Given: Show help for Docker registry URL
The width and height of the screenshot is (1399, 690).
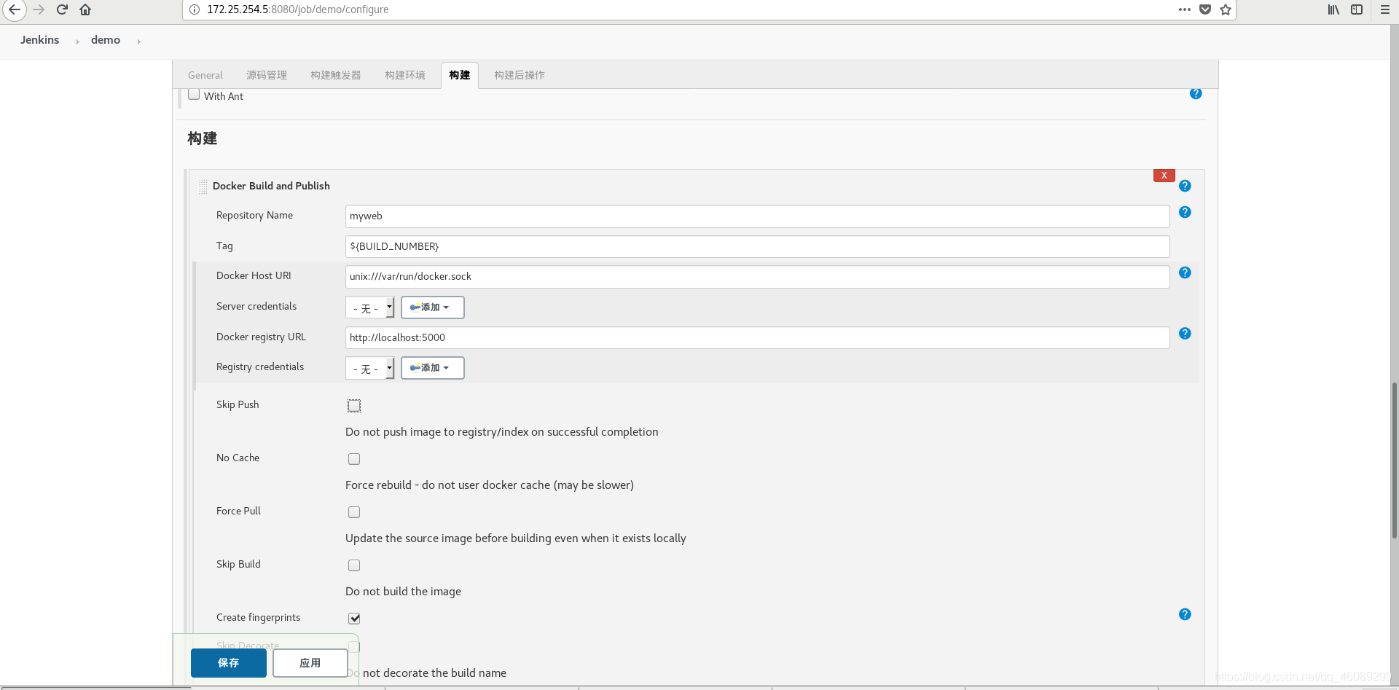Looking at the screenshot, I should [1185, 333].
